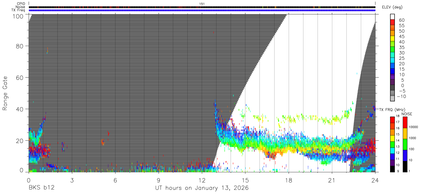Click the 'NOISE' legend title
This screenshot has width=422, height=195.
(x=406, y=113)
